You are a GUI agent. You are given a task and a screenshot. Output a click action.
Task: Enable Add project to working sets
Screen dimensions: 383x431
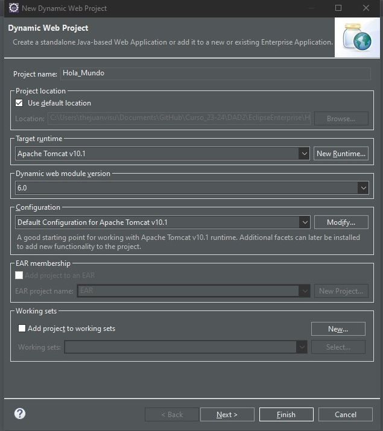[22, 329]
